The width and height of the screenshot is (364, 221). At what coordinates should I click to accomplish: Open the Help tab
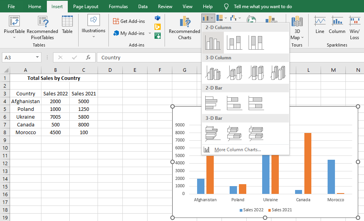(x=208, y=7)
